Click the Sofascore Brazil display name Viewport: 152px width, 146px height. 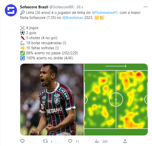click(34, 7)
